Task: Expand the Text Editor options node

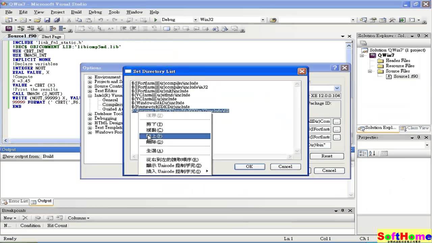Action: point(90,91)
